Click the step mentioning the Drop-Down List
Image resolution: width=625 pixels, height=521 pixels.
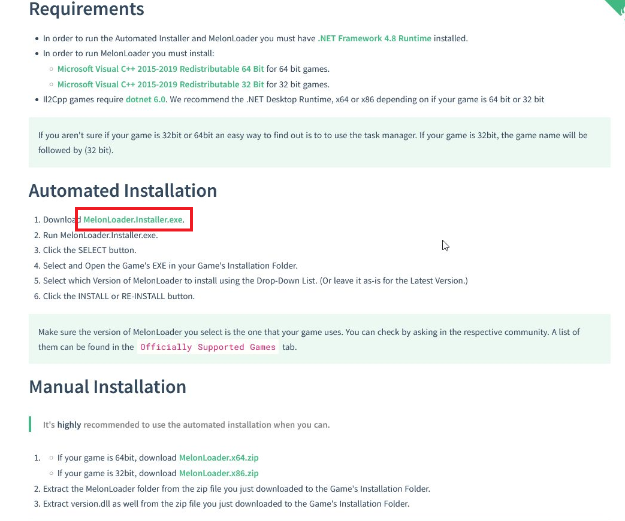pyautogui.click(x=255, y=281)
